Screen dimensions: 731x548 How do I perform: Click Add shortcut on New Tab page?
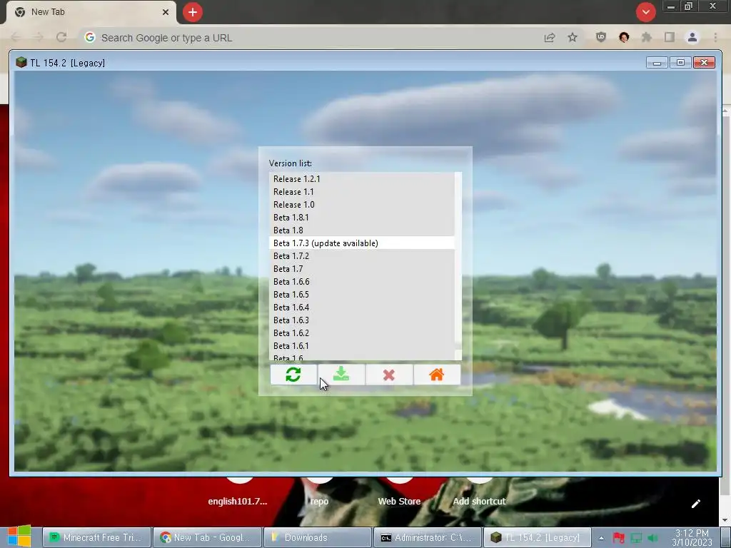[x=479, y=502]
